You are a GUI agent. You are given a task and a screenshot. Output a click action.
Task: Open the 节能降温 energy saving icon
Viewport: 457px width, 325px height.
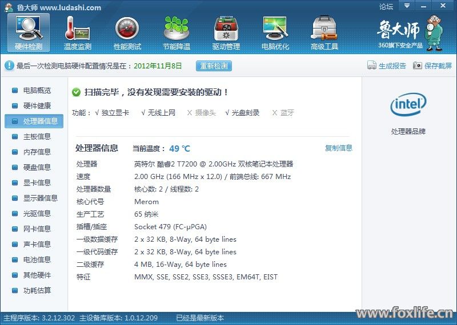176,32
